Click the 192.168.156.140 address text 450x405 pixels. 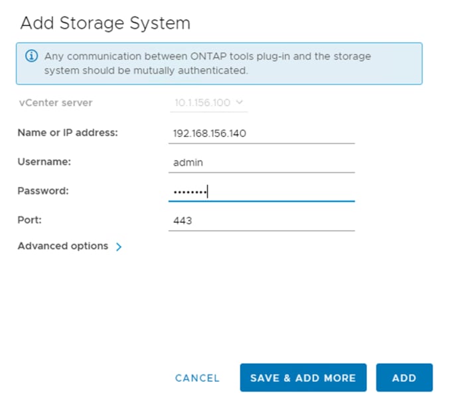pos(209,133)
